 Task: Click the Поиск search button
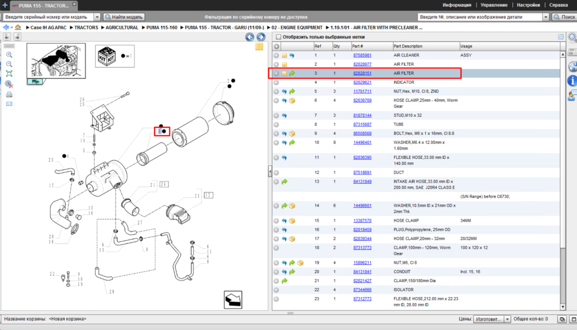(x=564, y=17)
